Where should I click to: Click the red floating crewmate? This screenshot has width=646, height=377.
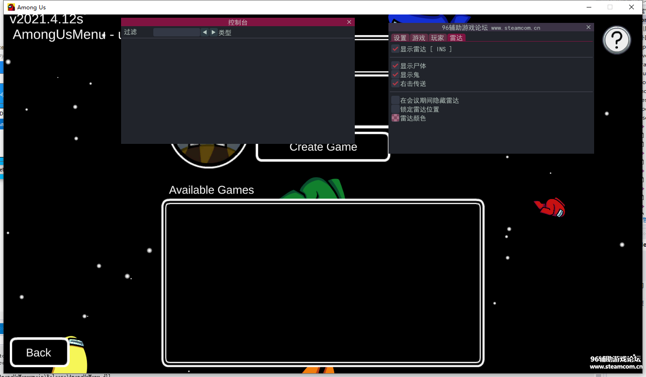(550, 208)
